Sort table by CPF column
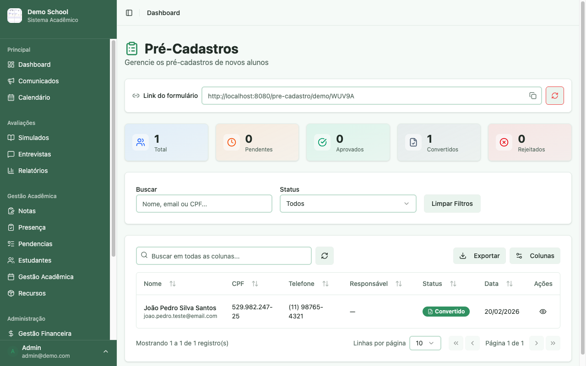 point(255,284)
